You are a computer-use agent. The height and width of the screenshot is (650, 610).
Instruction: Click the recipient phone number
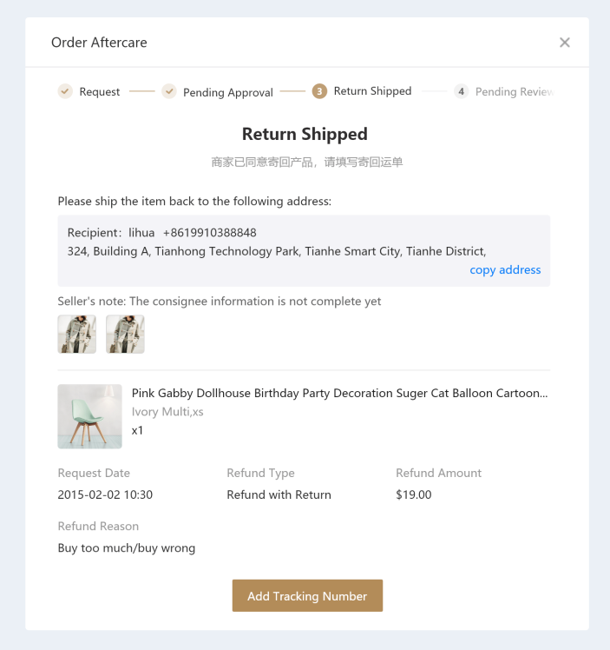coord(210,233)
